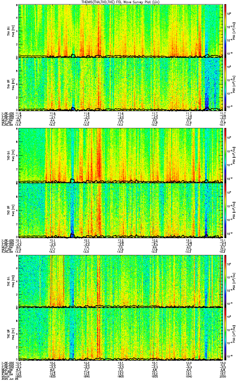This screenshot has height=381, width=238.
Task: Click the PSD color bar beside THA B∥ panel
Action: click(225, 83)
